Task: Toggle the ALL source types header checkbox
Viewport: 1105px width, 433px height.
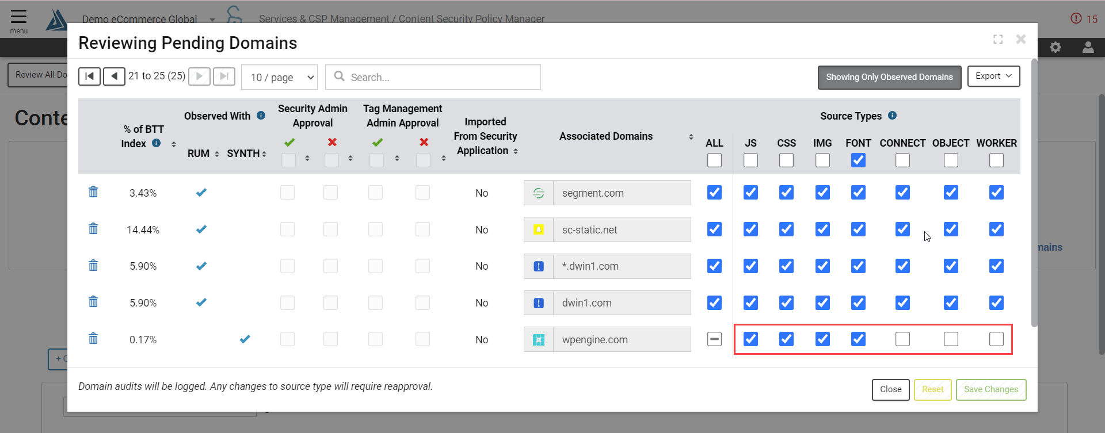Action: [714, 160]
